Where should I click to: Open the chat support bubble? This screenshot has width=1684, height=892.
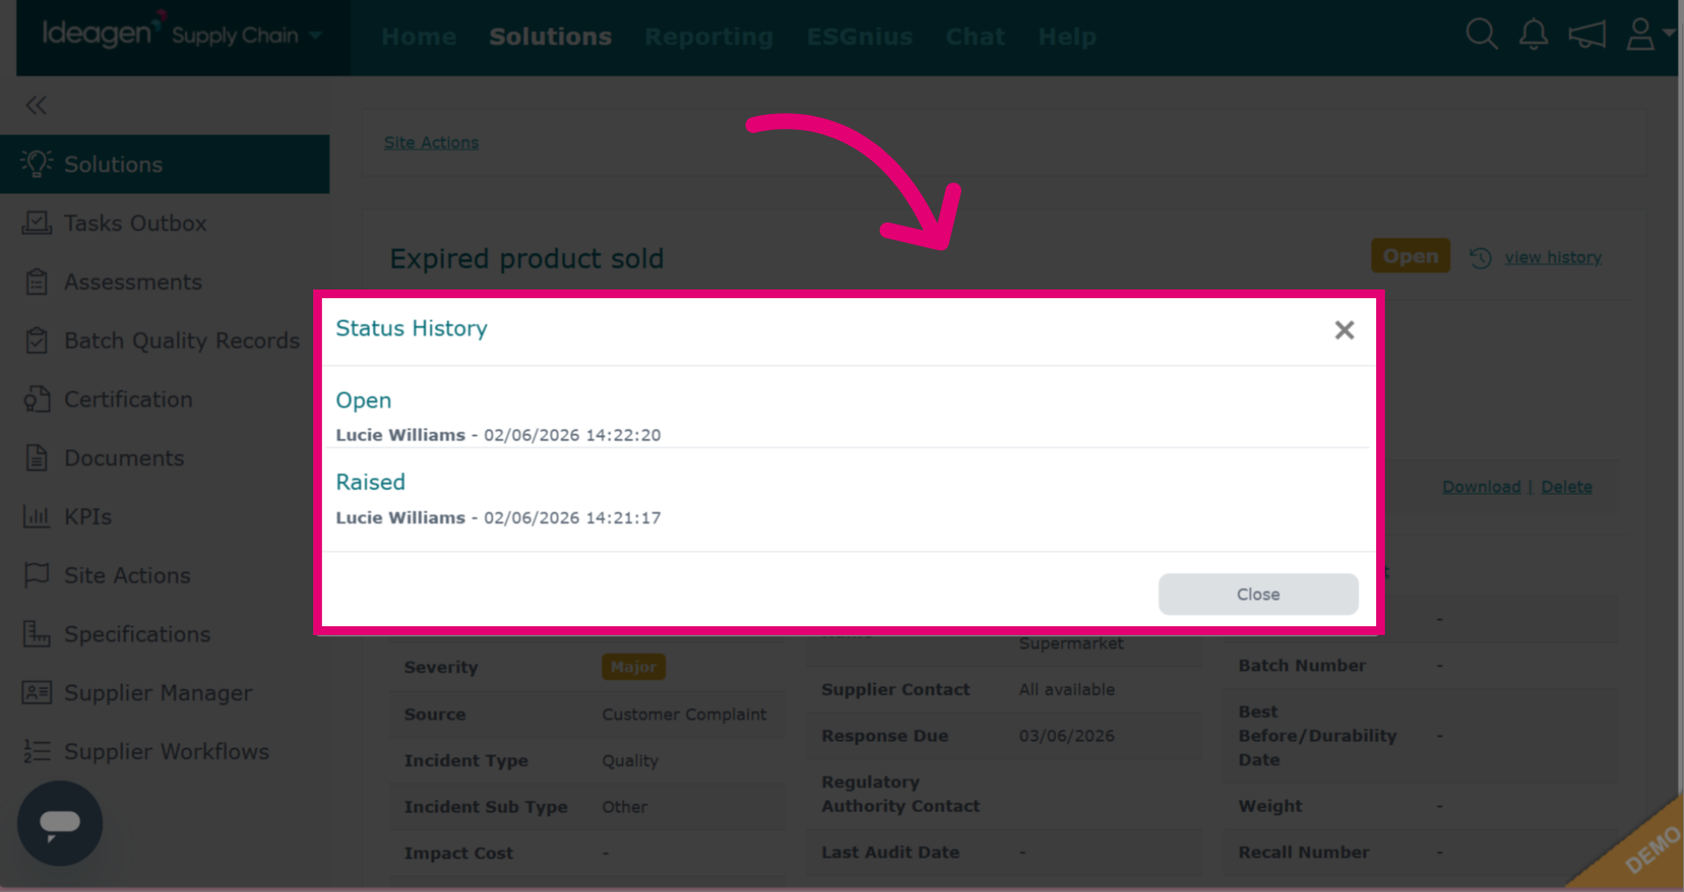coord(60,823)
